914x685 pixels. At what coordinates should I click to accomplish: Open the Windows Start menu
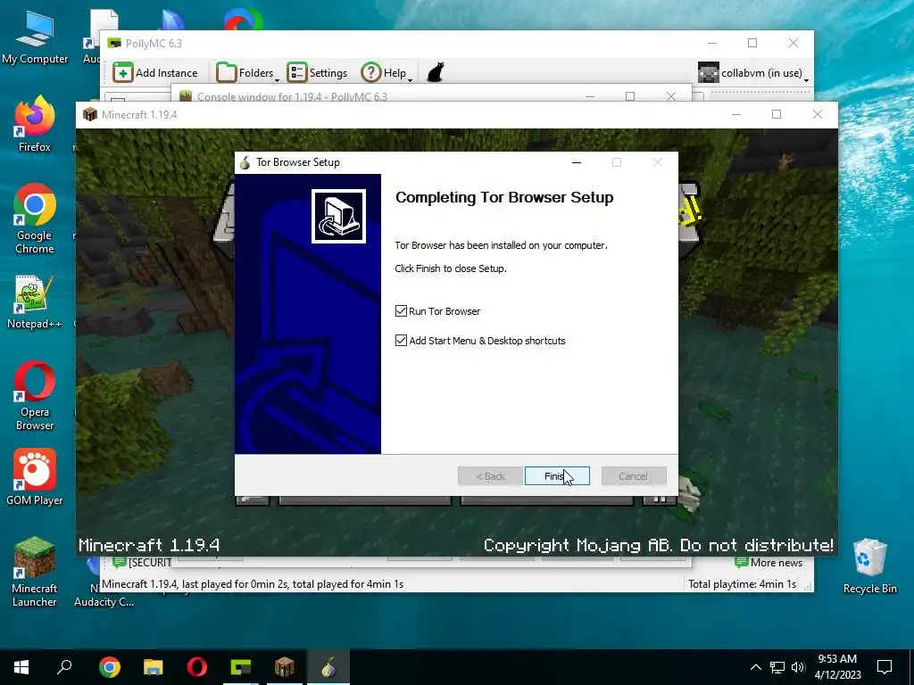pyautogui.click(x=21, y=667)
